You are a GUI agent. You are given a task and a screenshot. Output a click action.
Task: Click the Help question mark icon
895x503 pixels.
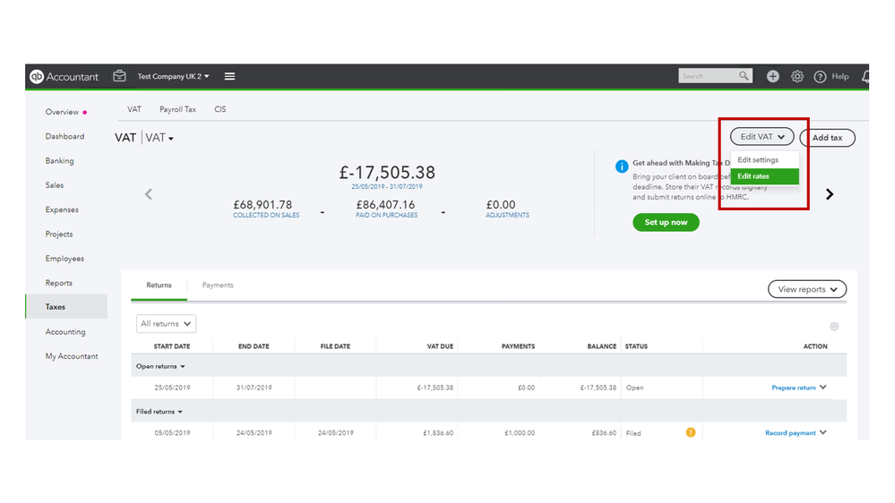click(x=820, y=76)
